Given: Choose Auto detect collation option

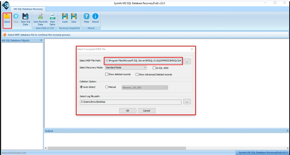Looking at the screenshot, I should point(81,87).
